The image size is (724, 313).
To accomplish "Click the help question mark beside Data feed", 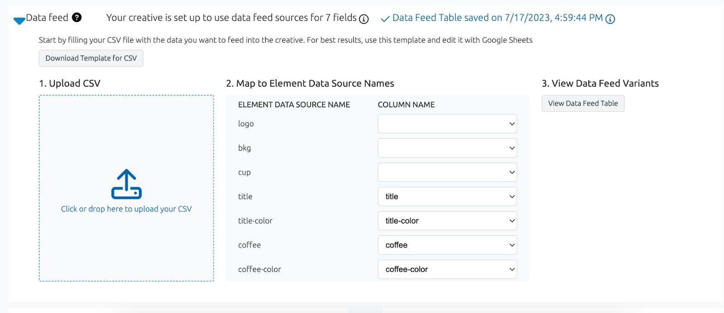I will pos(77,18).
